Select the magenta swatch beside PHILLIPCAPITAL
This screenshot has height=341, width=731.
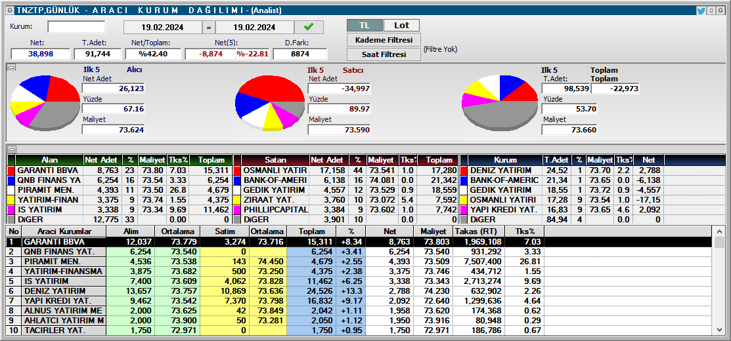[x=237, y=209]
